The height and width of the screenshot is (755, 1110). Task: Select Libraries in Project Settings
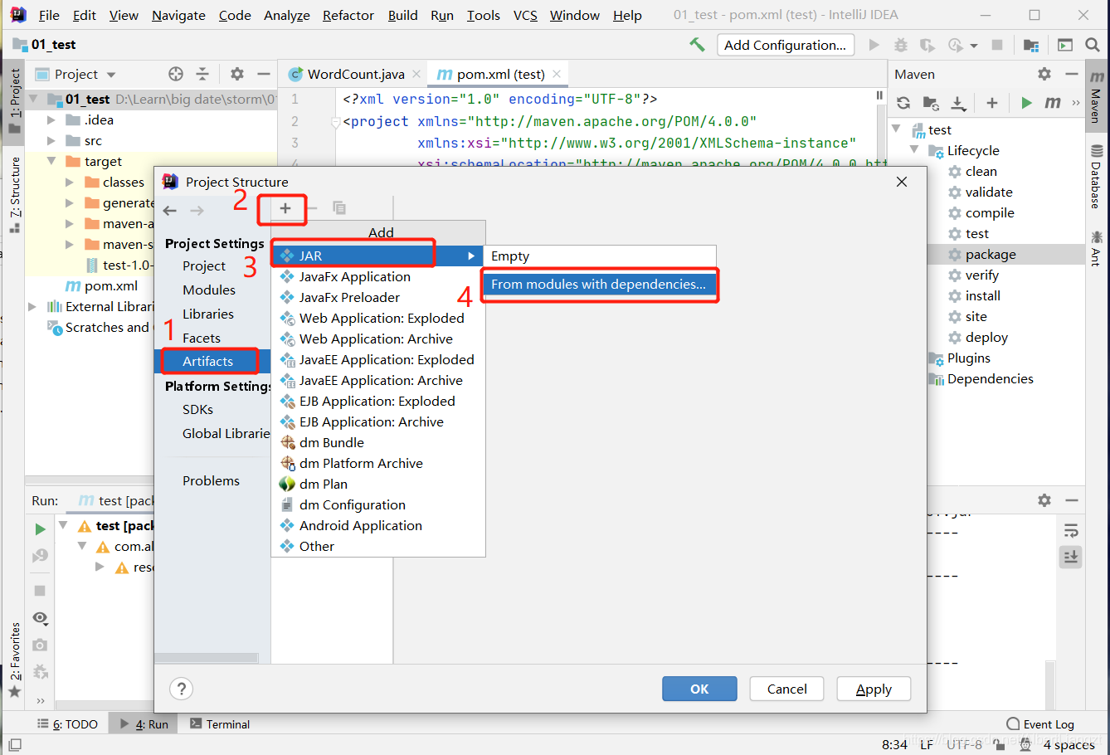[208, 314]
